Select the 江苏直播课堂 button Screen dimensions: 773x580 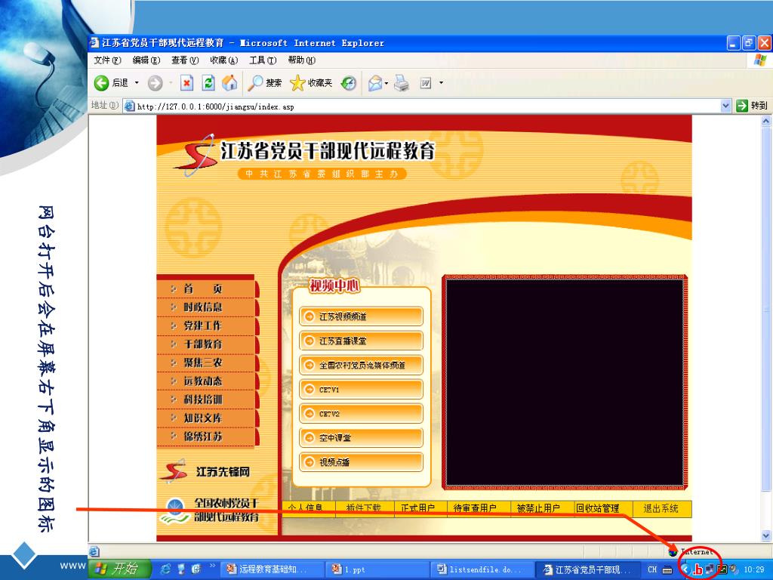[361, 341]
